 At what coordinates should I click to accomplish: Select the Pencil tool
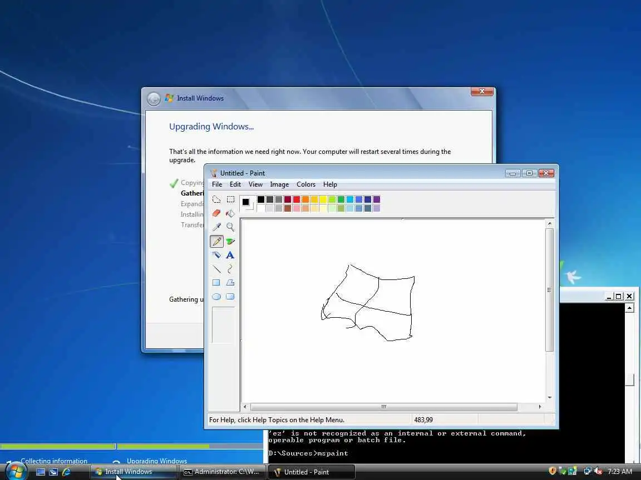(216, 241)
